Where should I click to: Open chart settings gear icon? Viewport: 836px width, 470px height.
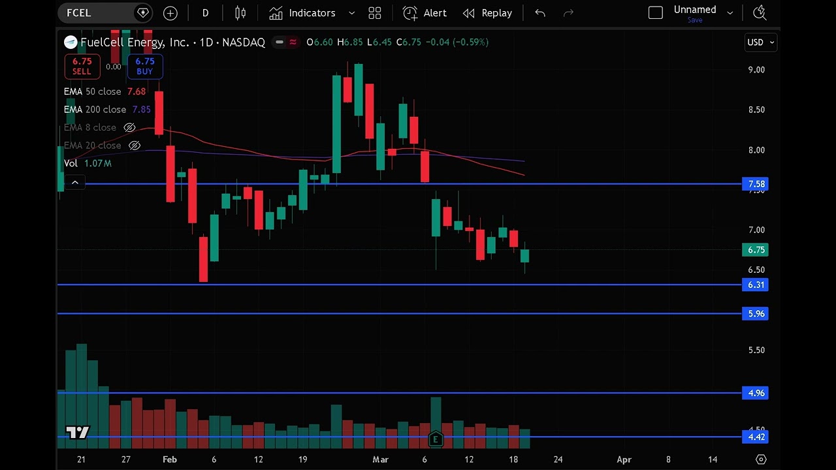click(760, 460)
